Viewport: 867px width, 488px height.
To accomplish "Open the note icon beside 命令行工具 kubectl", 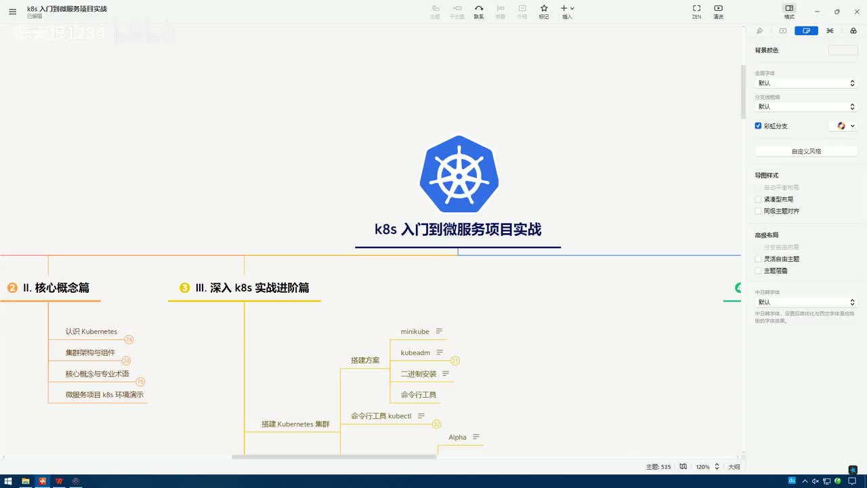I will (421, 415).
